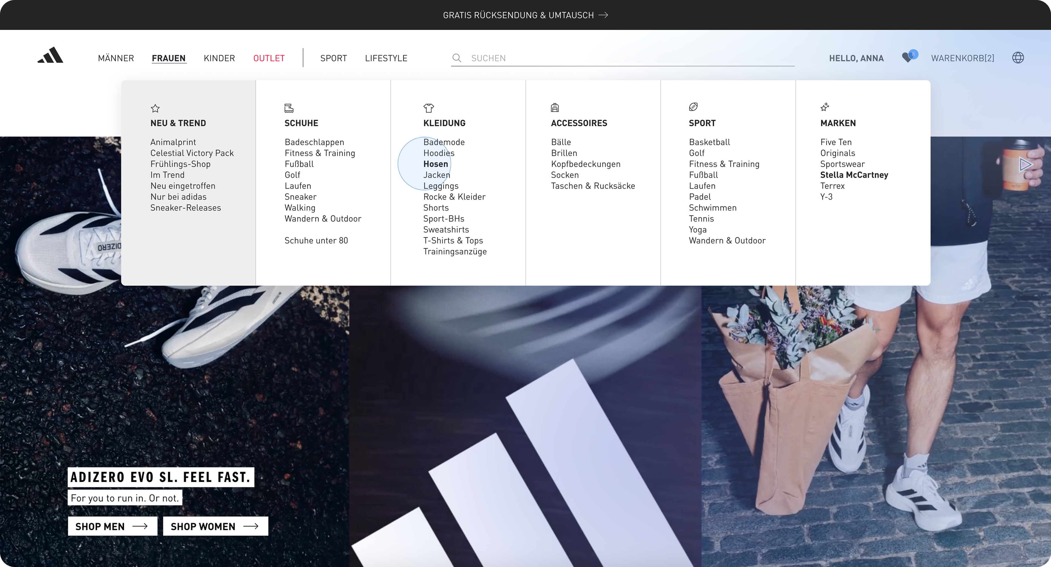Click the t-shirt icon above Kleidung
The image size is (1051, 567).
click(428, 108)
